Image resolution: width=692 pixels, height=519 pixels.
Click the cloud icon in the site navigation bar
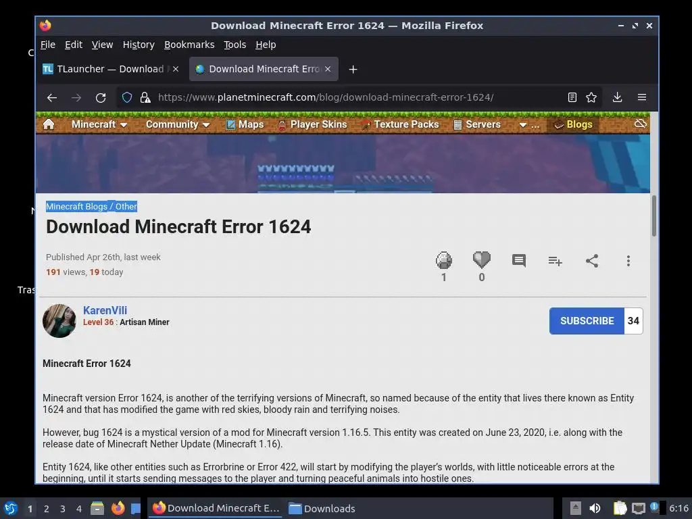point(641,124)
